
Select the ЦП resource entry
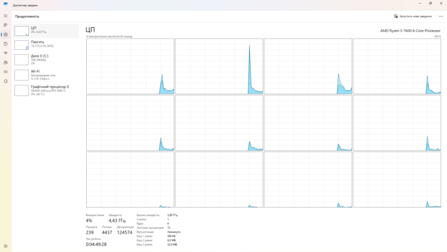pyautogui.click(x=46, y=31)
